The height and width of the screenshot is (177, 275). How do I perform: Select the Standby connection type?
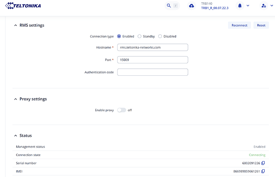tap(139, 36)
